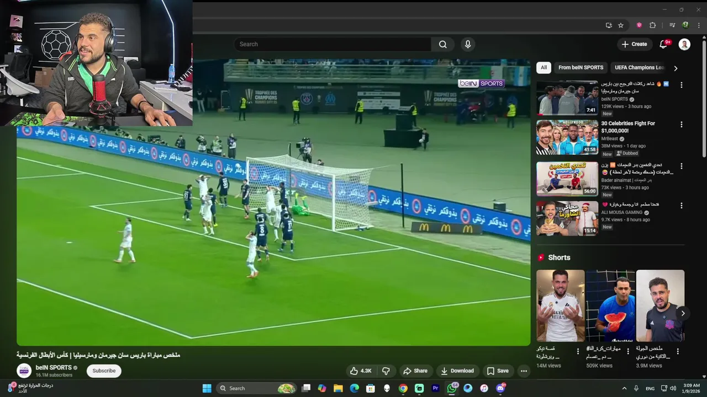Click the Windows taskbar search box
Screen dimensions: 707x397
point(256,388)
